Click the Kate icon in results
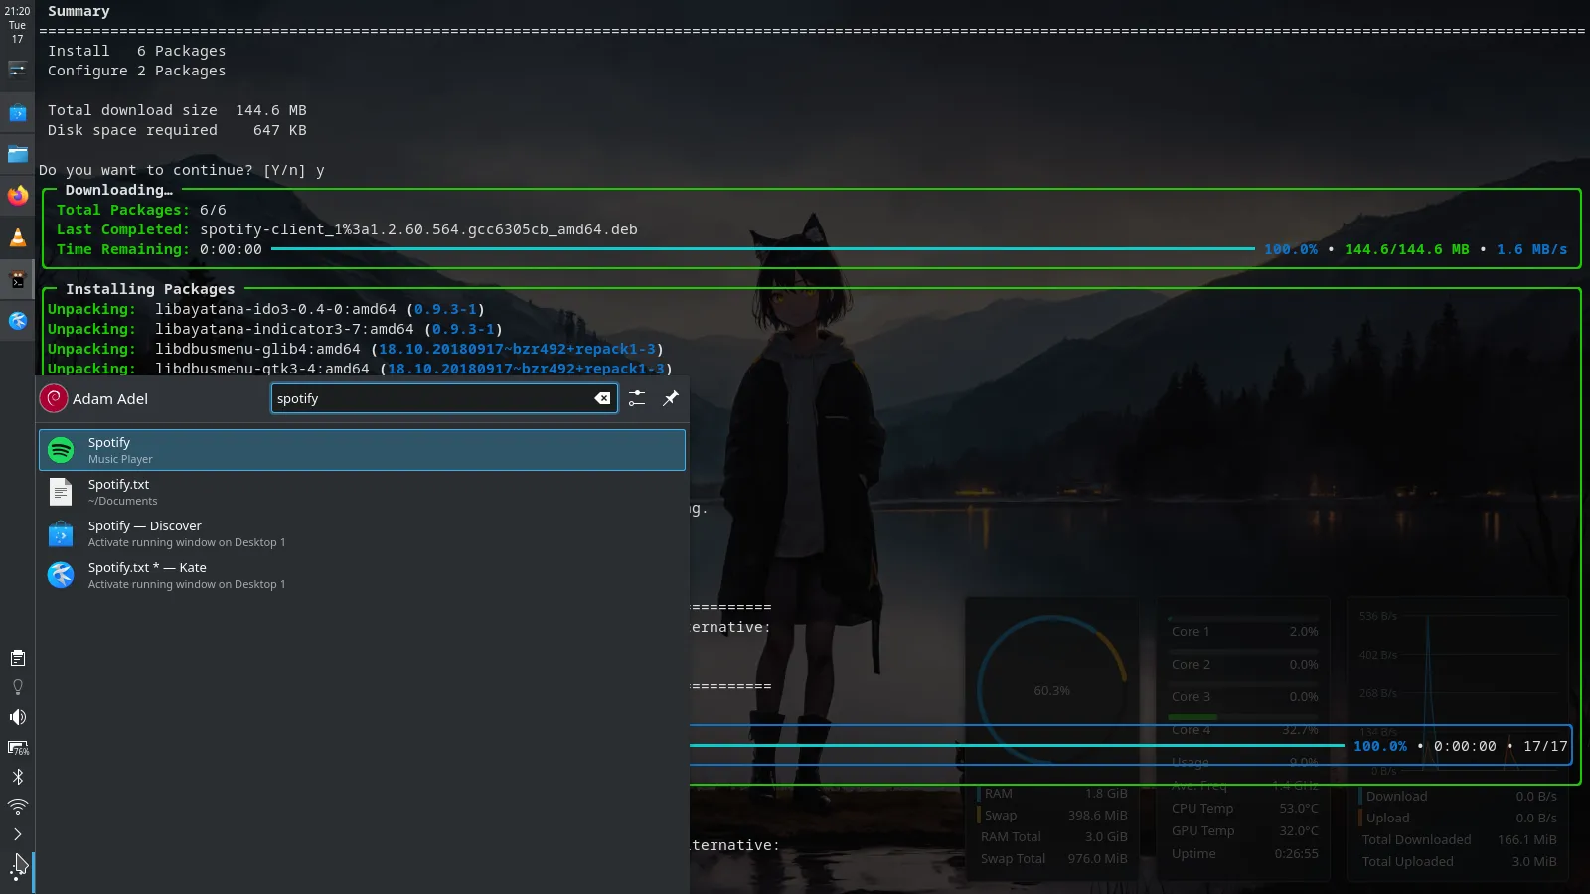Image resolution: width=1590 pixels, height=894 pixels. point(61,575)
